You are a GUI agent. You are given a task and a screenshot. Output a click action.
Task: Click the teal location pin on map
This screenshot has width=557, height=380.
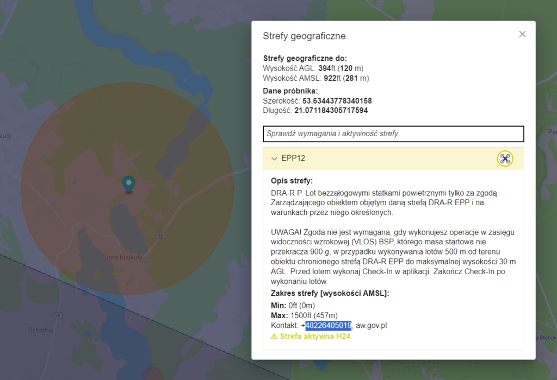click(128, 183)
